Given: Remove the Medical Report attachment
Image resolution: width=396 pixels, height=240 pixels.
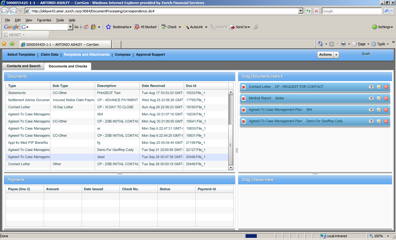Looking at the screenshot, I should tap(386, 98).
